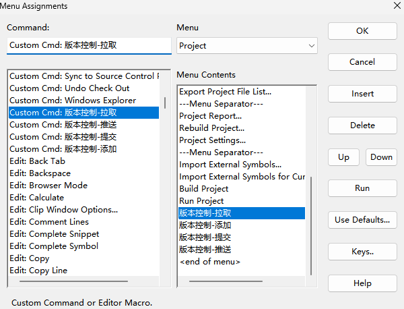Open the Keys assignment button

tap(362, 252)
